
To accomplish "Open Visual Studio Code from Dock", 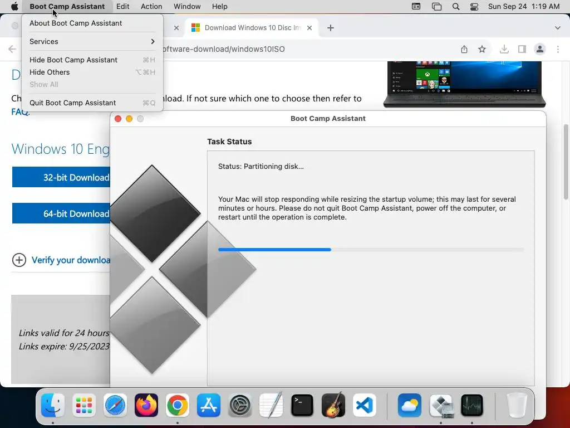I will [365, 405].
